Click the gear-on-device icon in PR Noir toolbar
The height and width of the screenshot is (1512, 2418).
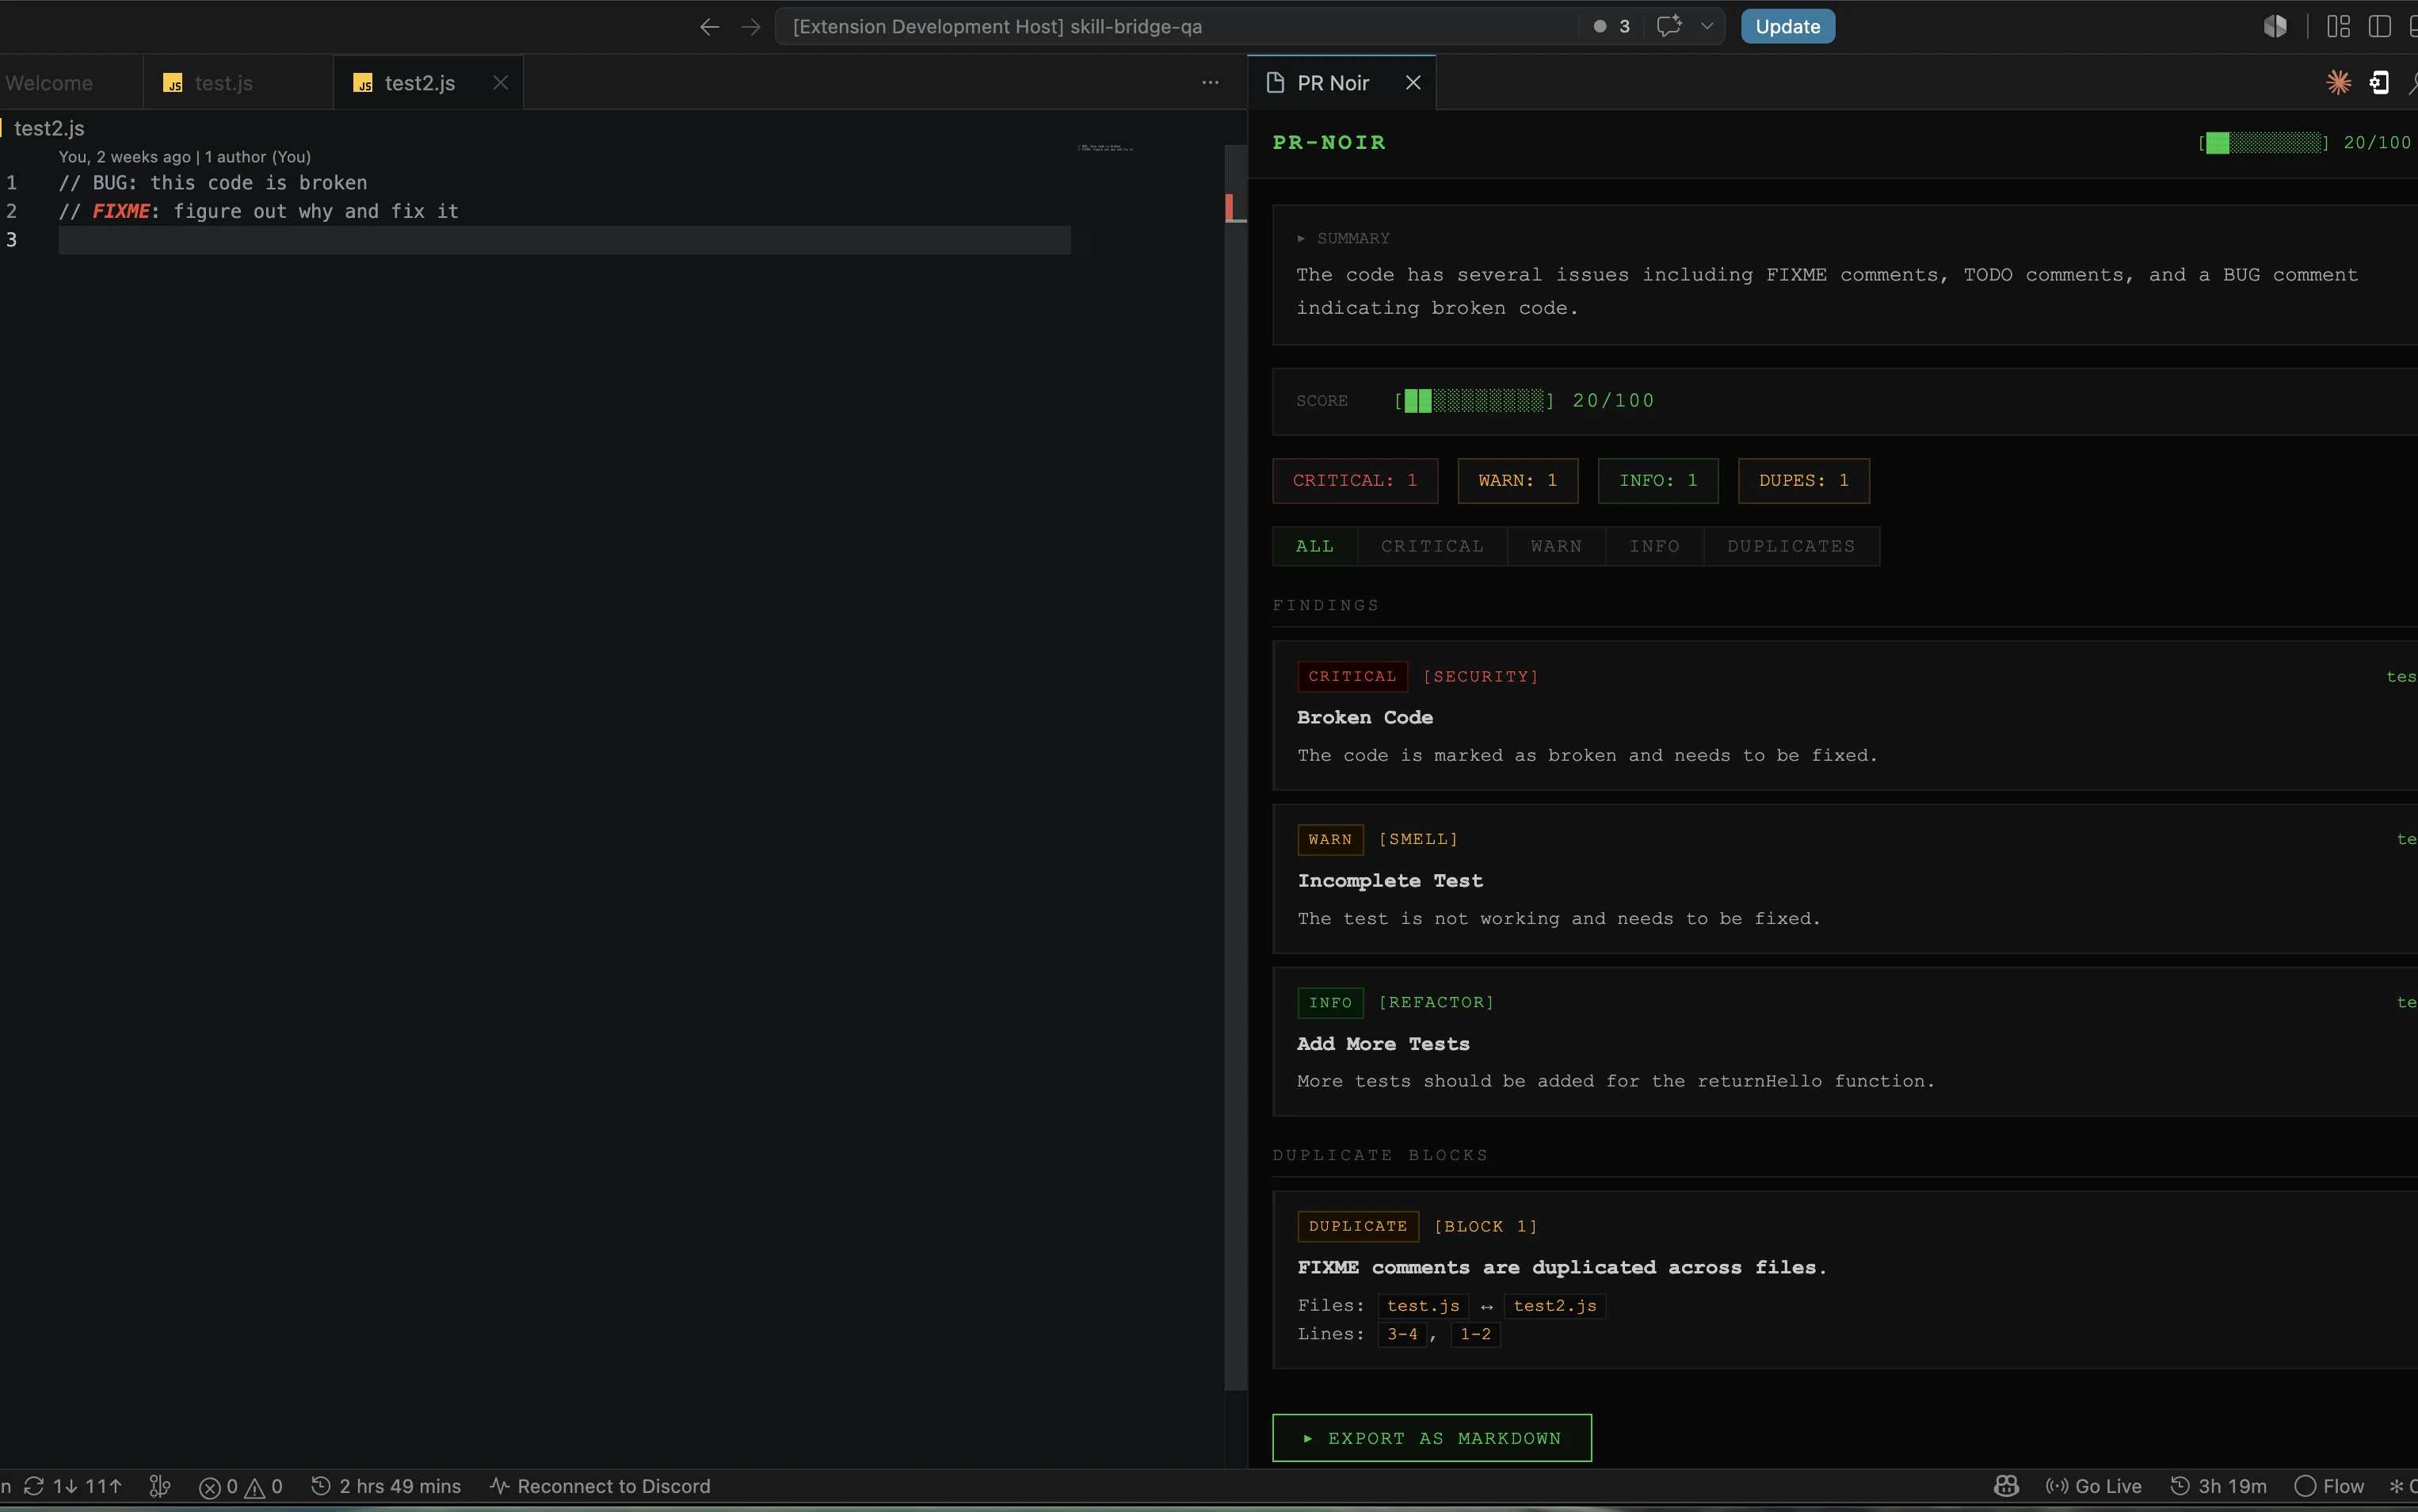pos(2380,82)
